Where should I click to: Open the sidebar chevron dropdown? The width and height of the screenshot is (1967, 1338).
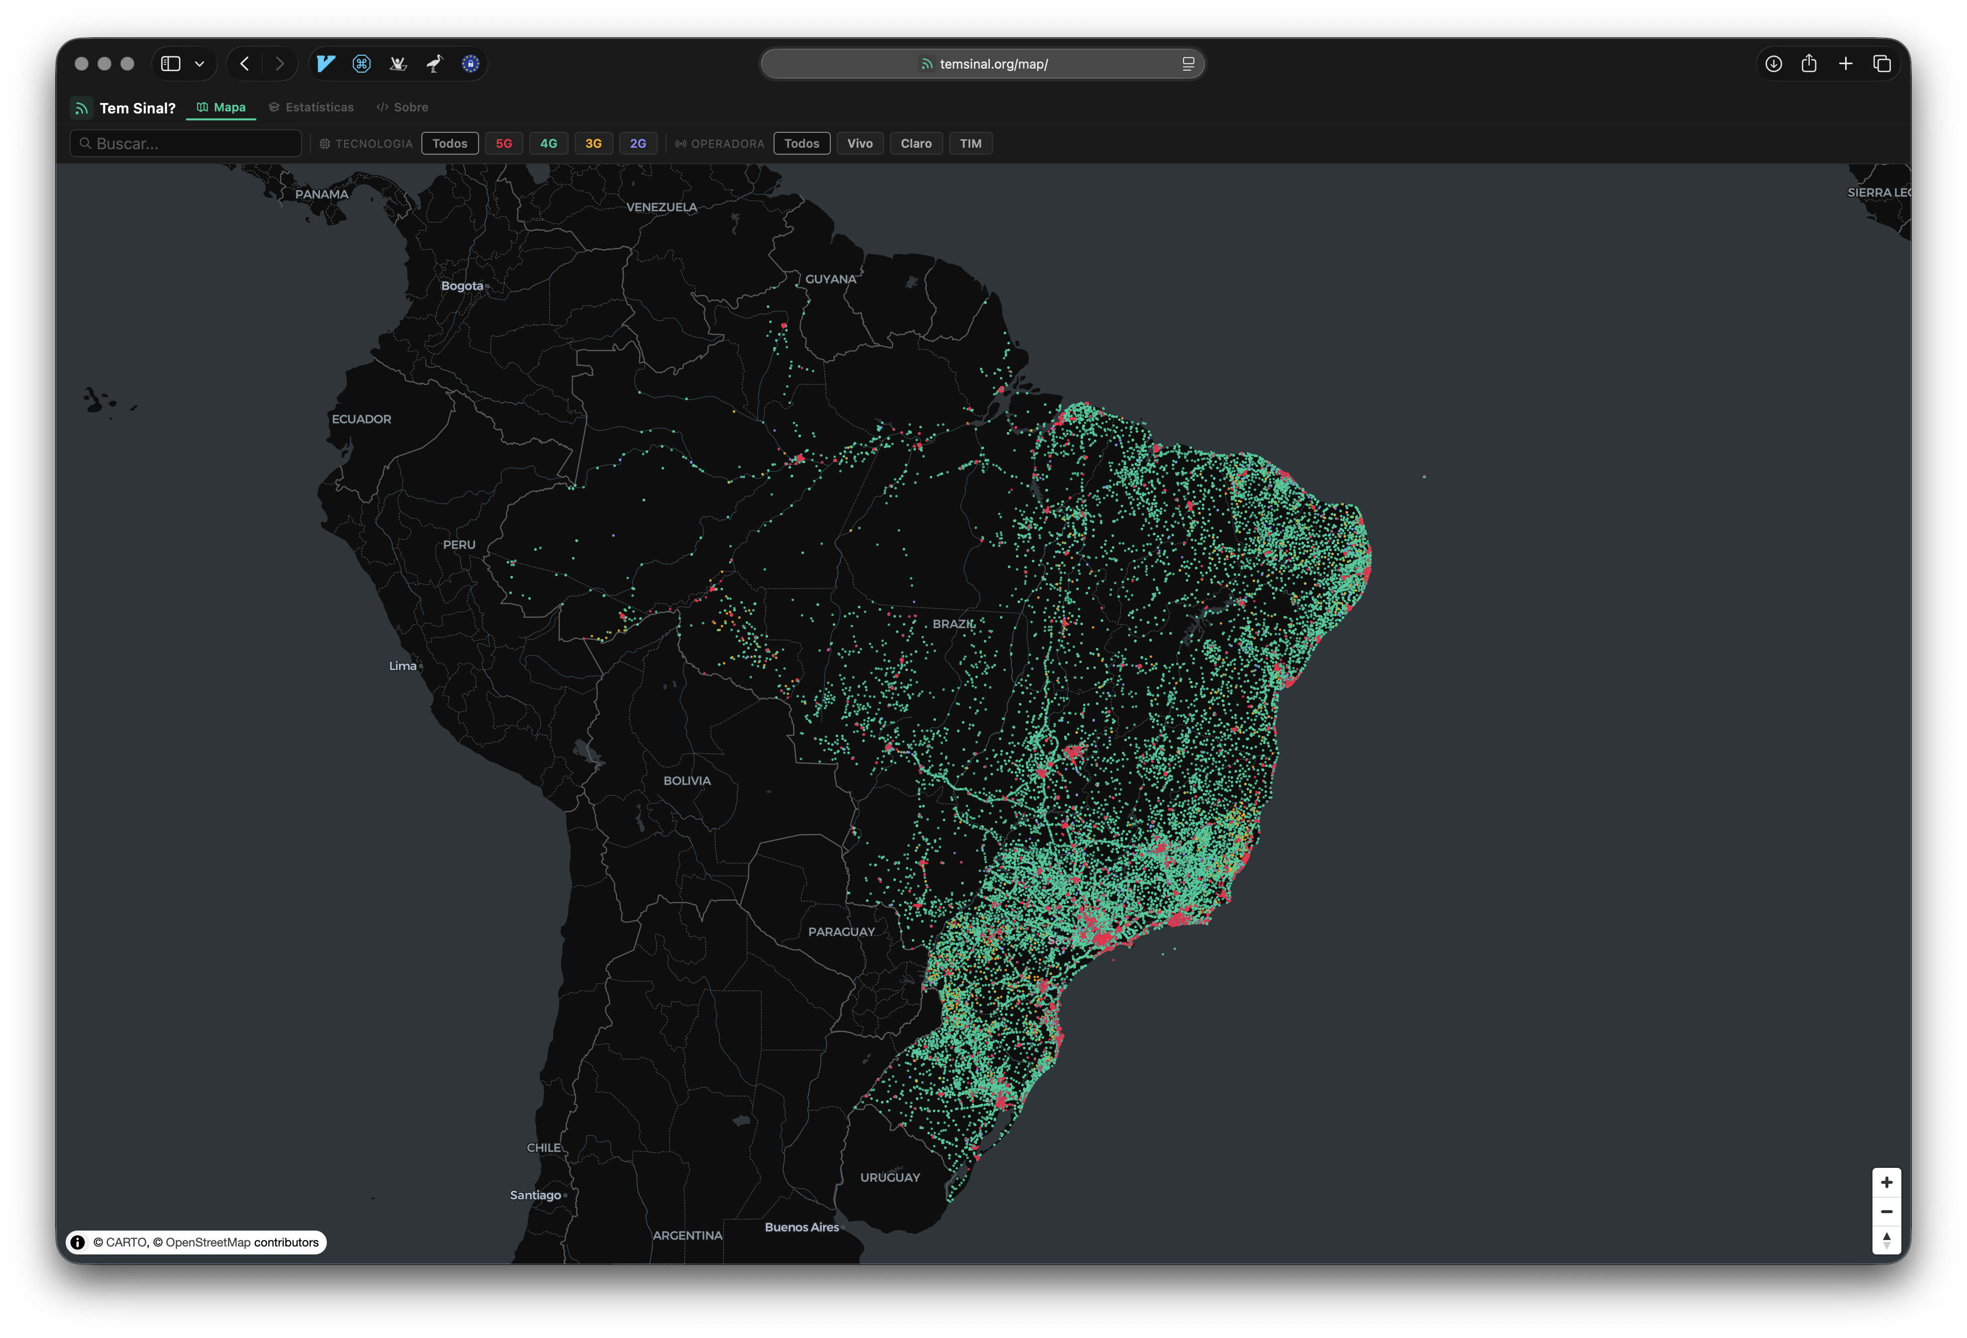(x=200, y=64)
